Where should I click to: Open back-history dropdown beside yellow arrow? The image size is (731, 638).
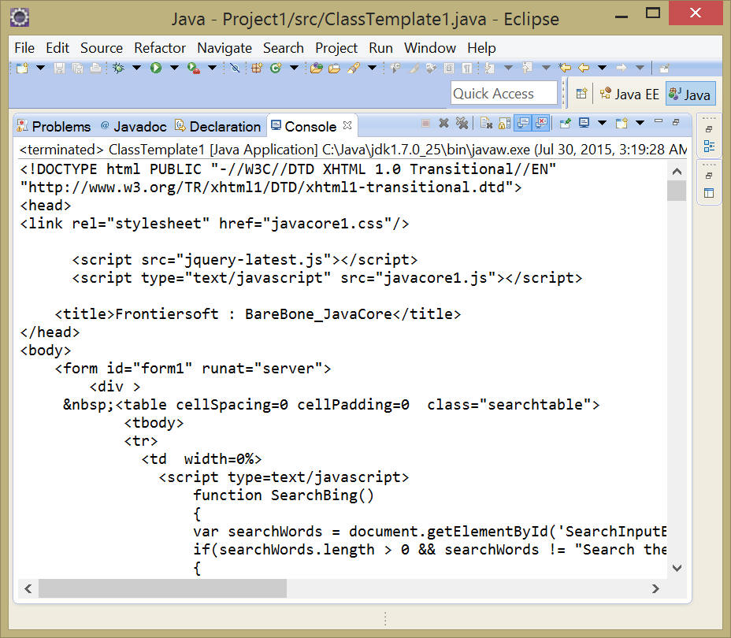[x=602, y=68]
